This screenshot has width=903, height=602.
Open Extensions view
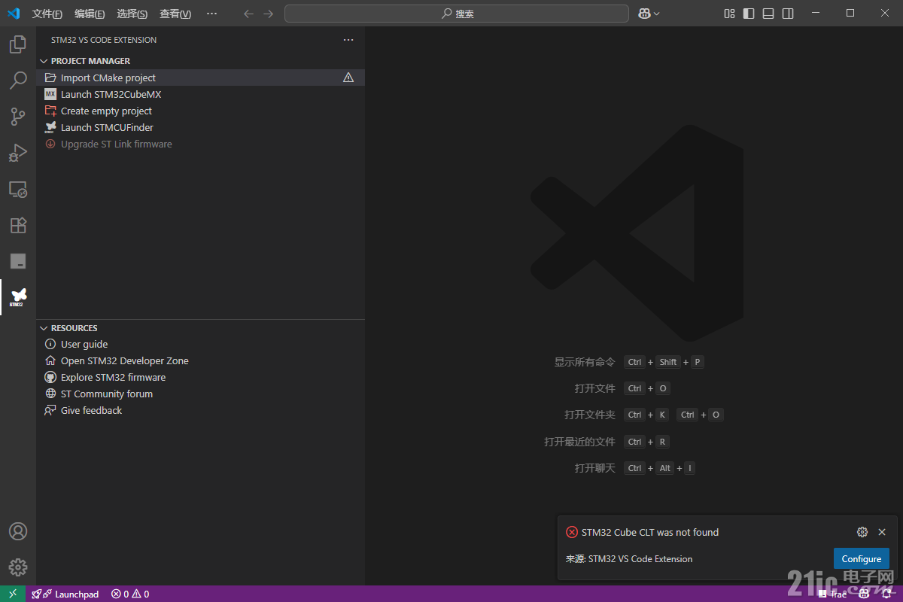(18, 225)
